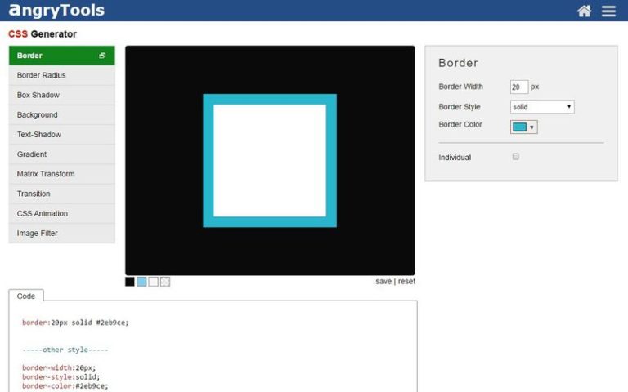Select the black preview background swatch
The width and height of the screenshot is (628, 392).
pyautogui.click(x=130, y=282)
